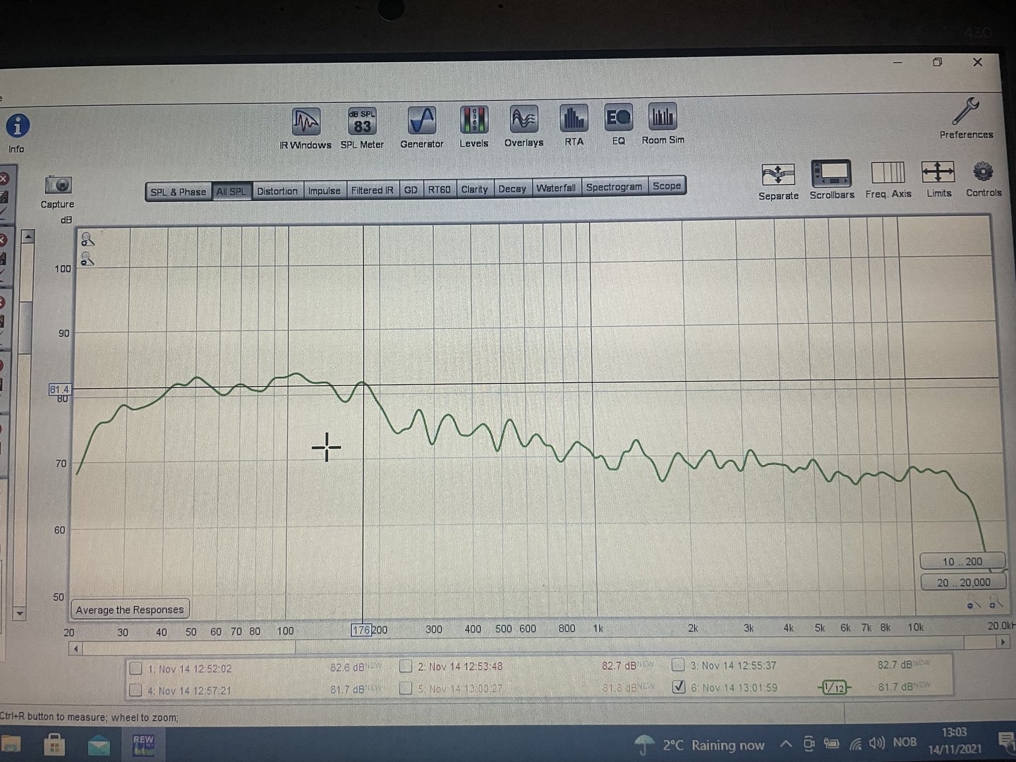Click the upper magnifier icon in the graph corner
Image resolution: width=1016 pixels, height=762 pixels.
tap(87, 239)
